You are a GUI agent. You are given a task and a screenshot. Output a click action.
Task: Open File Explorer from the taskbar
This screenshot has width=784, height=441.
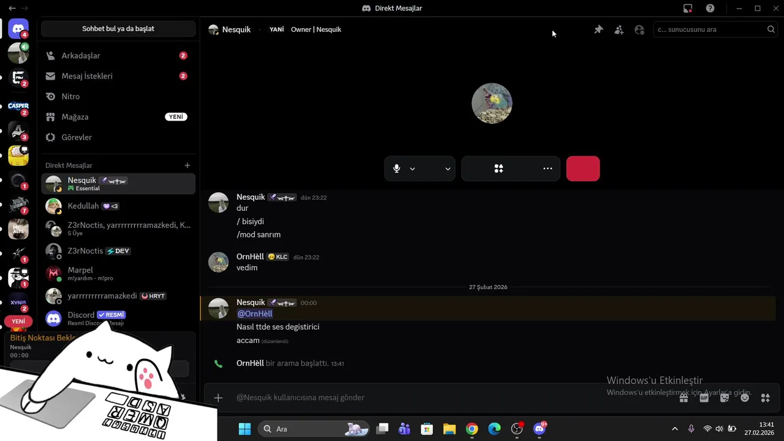(x=449, y=429)
